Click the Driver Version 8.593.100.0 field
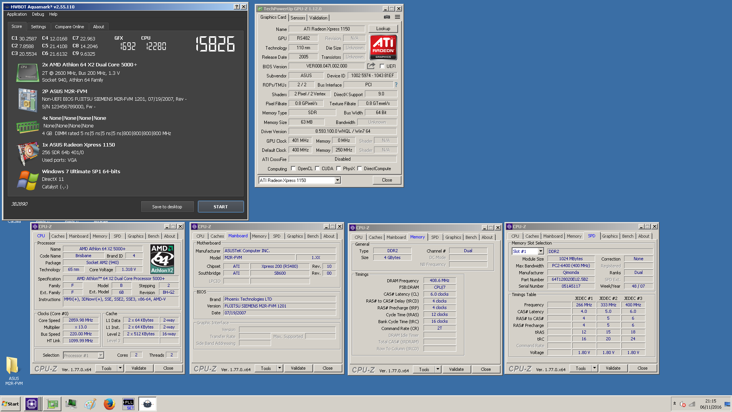 click(342, 131)
